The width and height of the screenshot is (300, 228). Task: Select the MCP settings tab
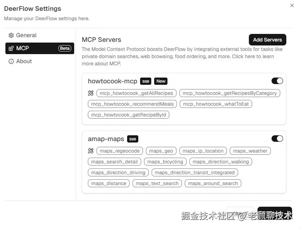[x=40, y=48]
